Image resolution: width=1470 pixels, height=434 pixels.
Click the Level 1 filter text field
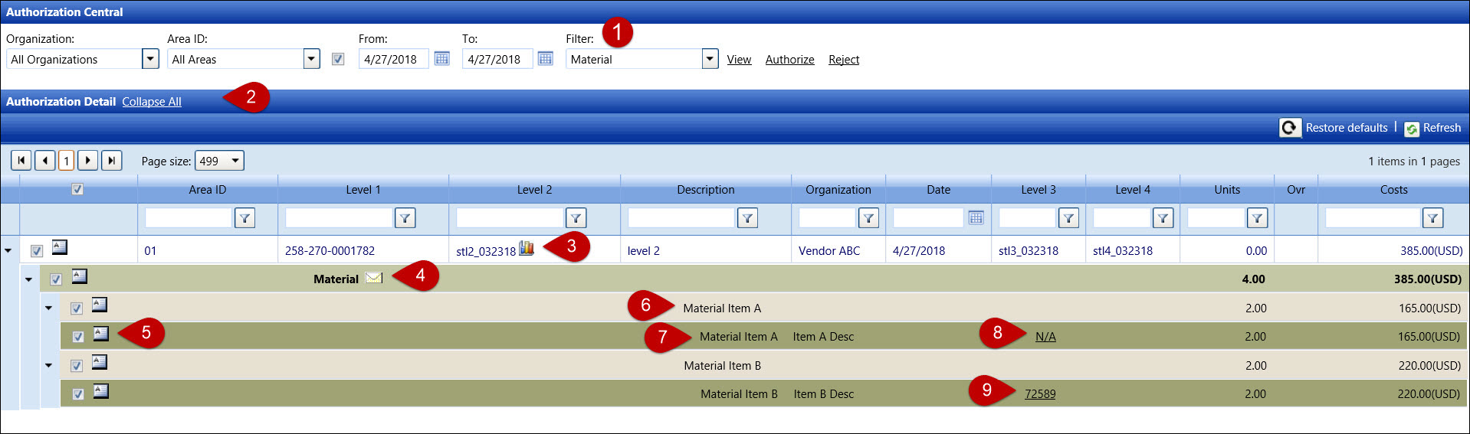(338, 218)
